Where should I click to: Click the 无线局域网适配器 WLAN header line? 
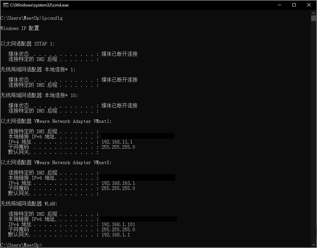click(x=29, y=204)
